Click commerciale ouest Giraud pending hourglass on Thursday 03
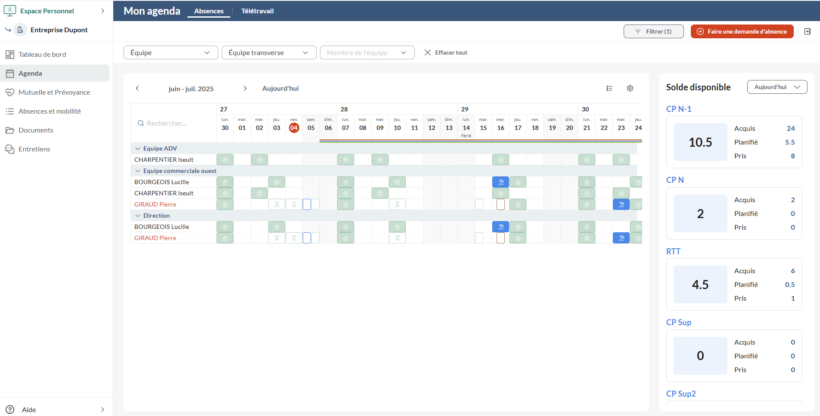Screen dimensions: 820x416 click(x=277, y=204)
